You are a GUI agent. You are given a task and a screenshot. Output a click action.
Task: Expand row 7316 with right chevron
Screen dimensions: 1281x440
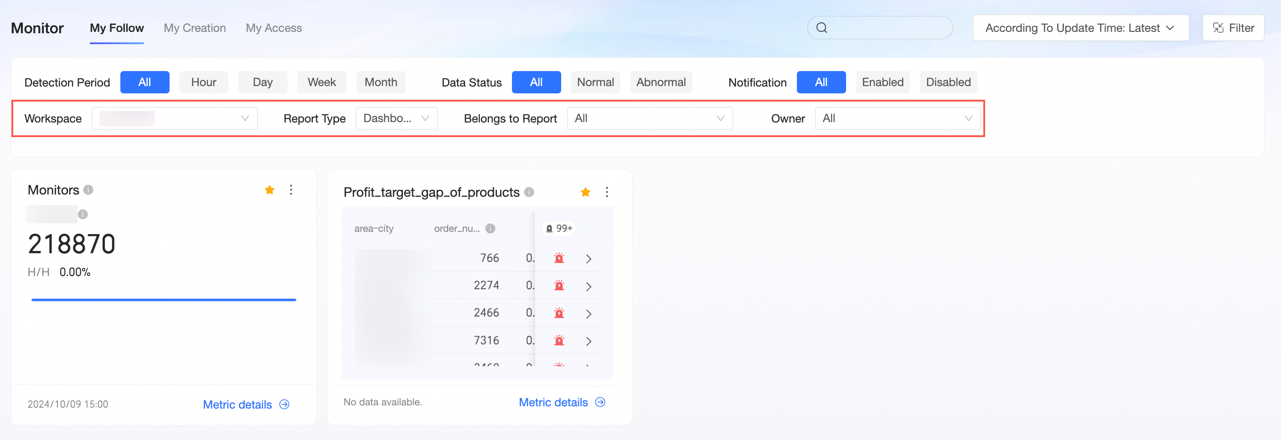pyautogui.click(x=589, y=341)
